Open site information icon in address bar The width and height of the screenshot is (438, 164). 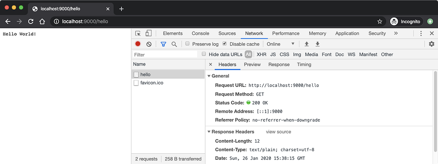(x=56, y=21)
